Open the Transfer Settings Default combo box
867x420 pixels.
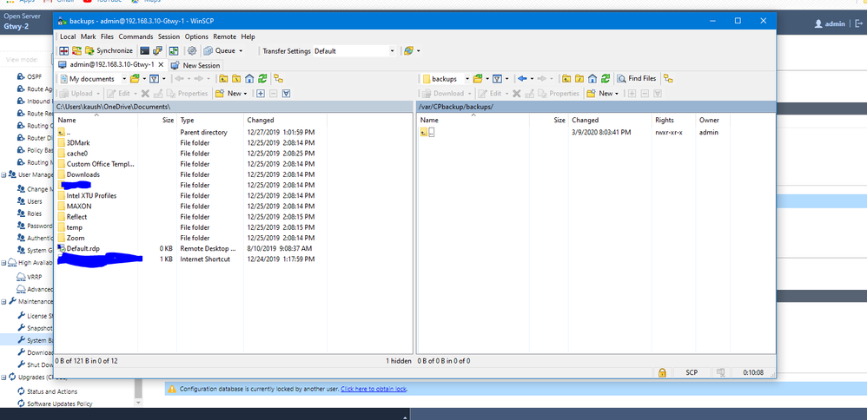pos(354,51)
